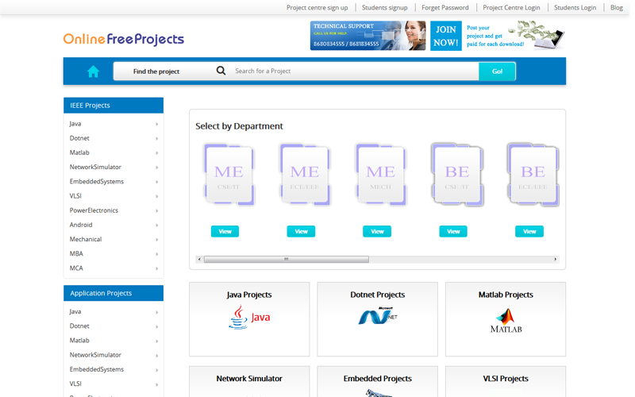Open the Dotnet Projects .NET logo
This screenshot has width=635, height=397.
point(377,316)
